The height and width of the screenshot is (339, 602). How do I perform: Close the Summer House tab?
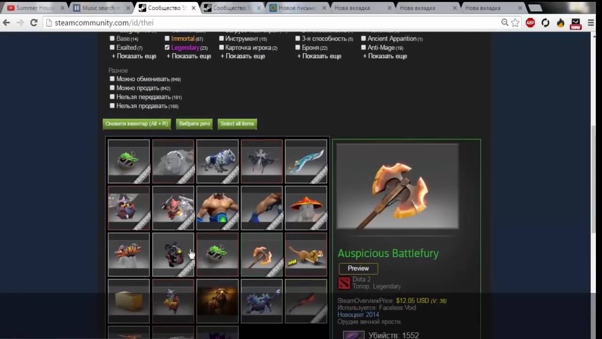63,8
